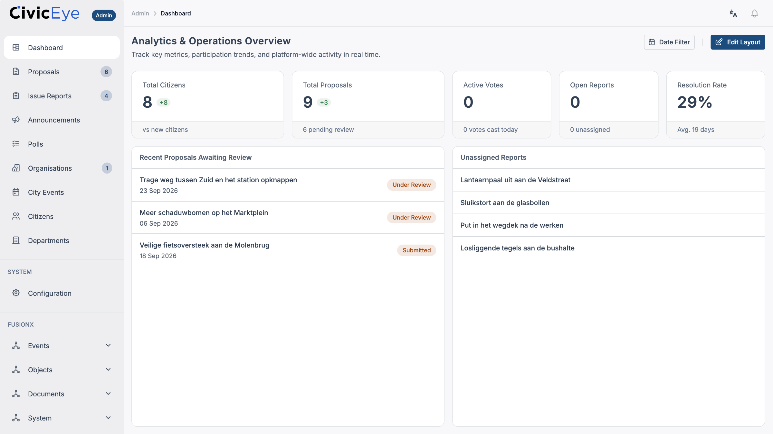Viewport: 773px width, 434px height.
Task: Open the notifications bell
Action: (754, 14)
